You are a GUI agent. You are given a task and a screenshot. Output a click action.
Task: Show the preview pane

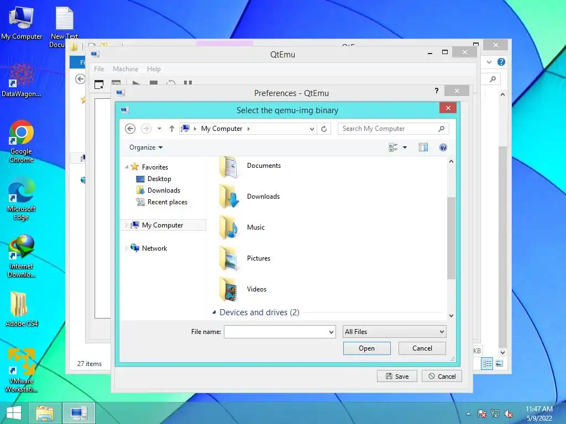click(x=423, y=147)
